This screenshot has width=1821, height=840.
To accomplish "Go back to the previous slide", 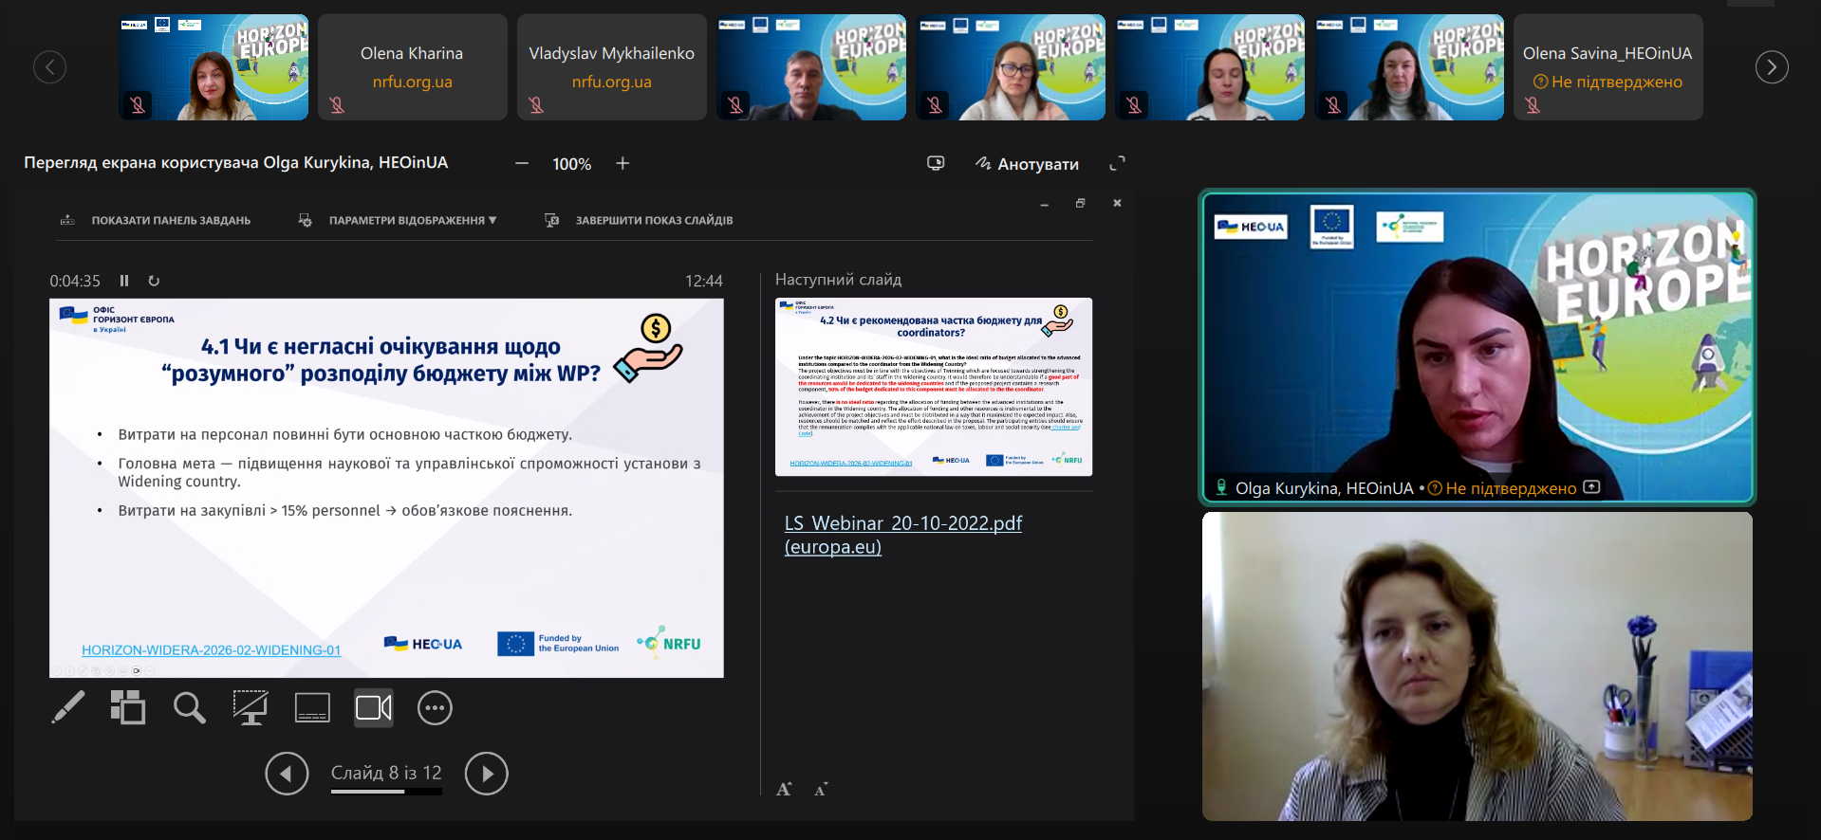I will click(287, 774).
